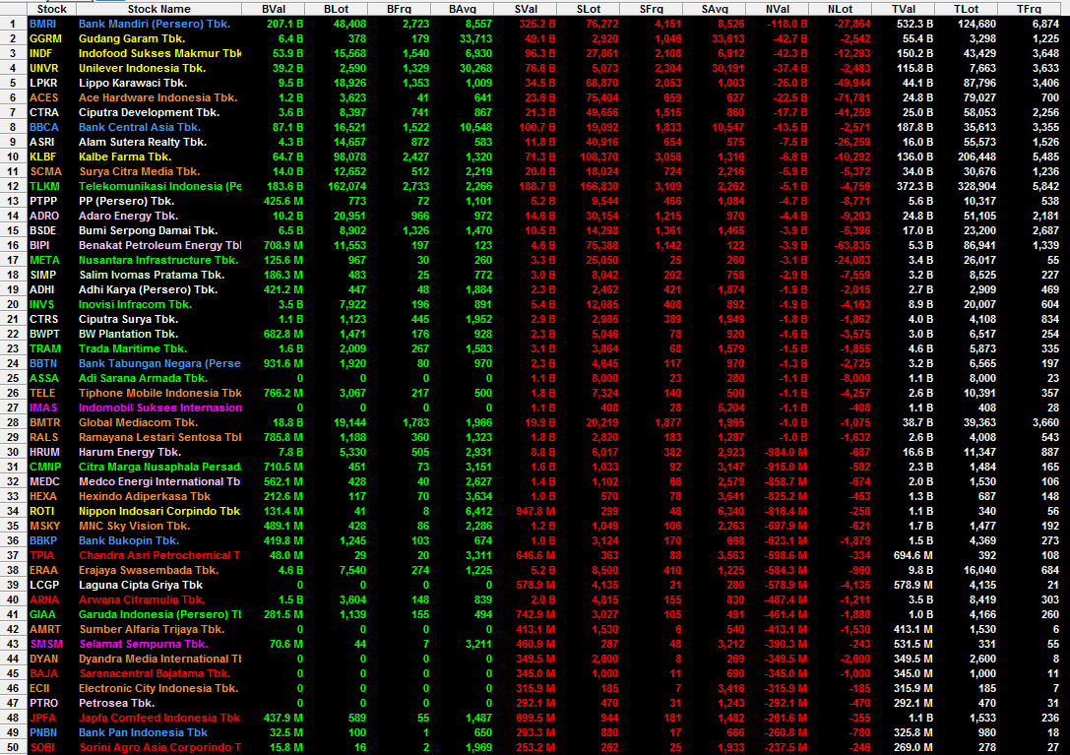This screenshot has width=1070, height=755.
Task: Select Trada Maritime Tbk. name
Action: [132, 349]
